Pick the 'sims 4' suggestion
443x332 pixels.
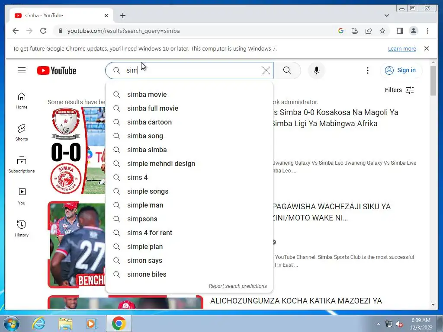[x=189, y=177]
